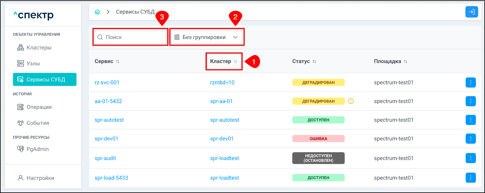This screenshot has height=193, width=485.
Task: Open cluster link spr-aa-01
Action: (221, 101)
